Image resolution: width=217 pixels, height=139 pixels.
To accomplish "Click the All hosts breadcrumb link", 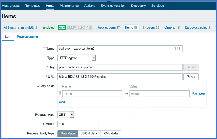I will (x=10, y=28).
